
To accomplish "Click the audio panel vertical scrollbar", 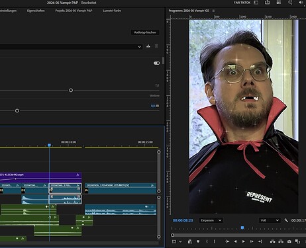I will (x=164, y=61).
